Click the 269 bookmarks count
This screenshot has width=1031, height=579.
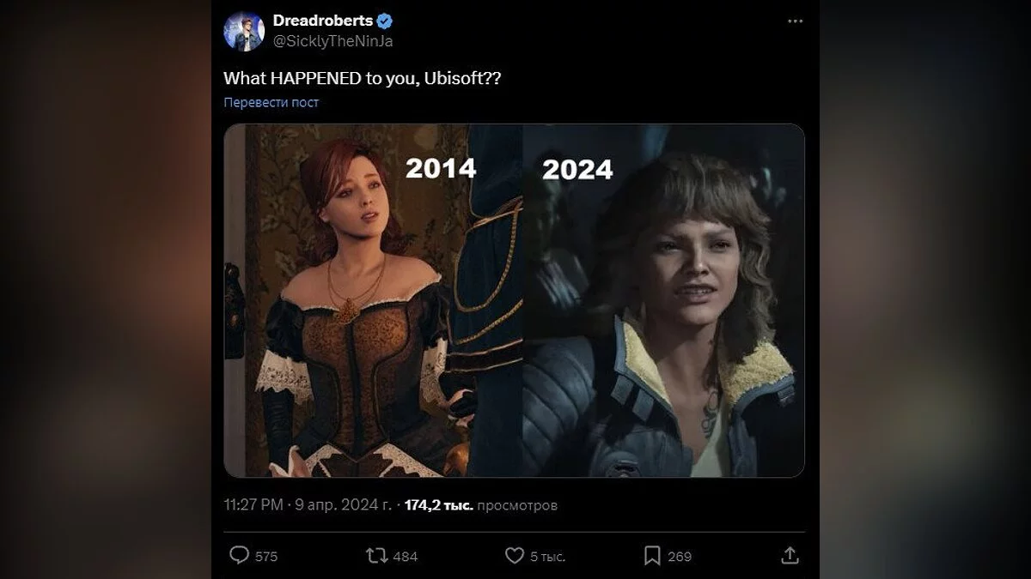[x=680, y=556]
